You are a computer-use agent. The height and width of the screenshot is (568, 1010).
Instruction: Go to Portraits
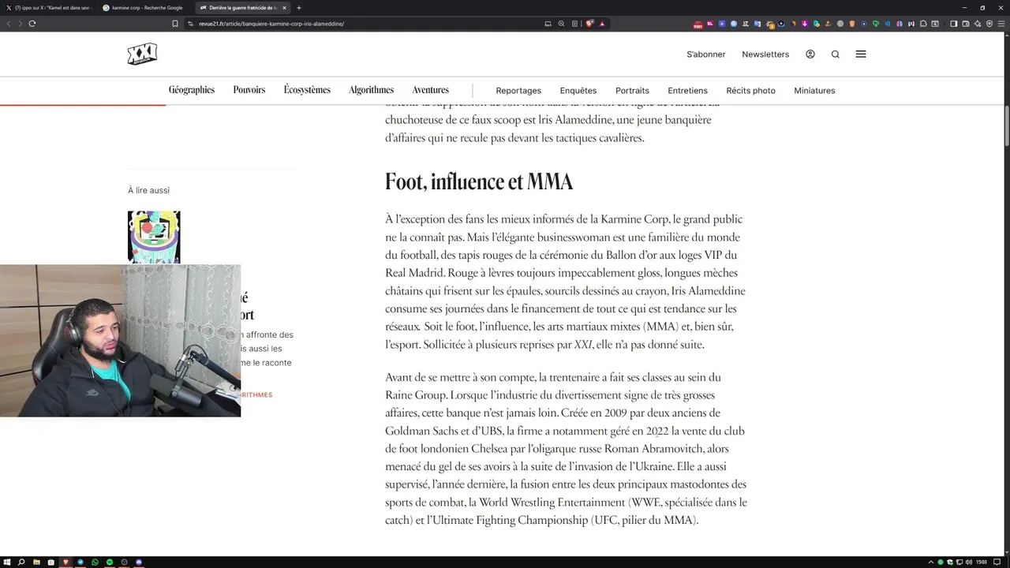pos(632,91)
